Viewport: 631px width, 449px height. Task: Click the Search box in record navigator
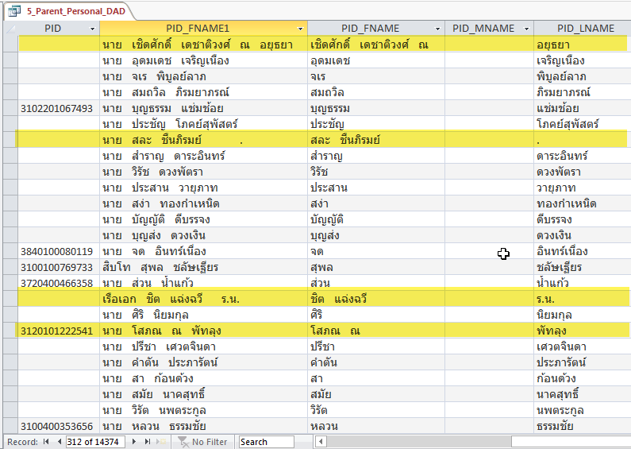pos(266,442)
